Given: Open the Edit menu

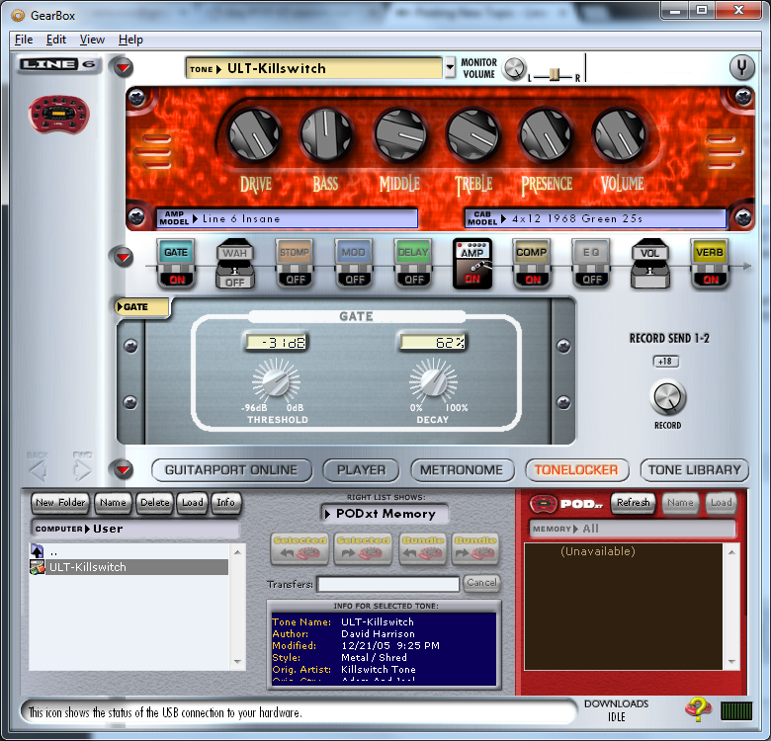Looking at the screenshot, I should click(56, 40).
